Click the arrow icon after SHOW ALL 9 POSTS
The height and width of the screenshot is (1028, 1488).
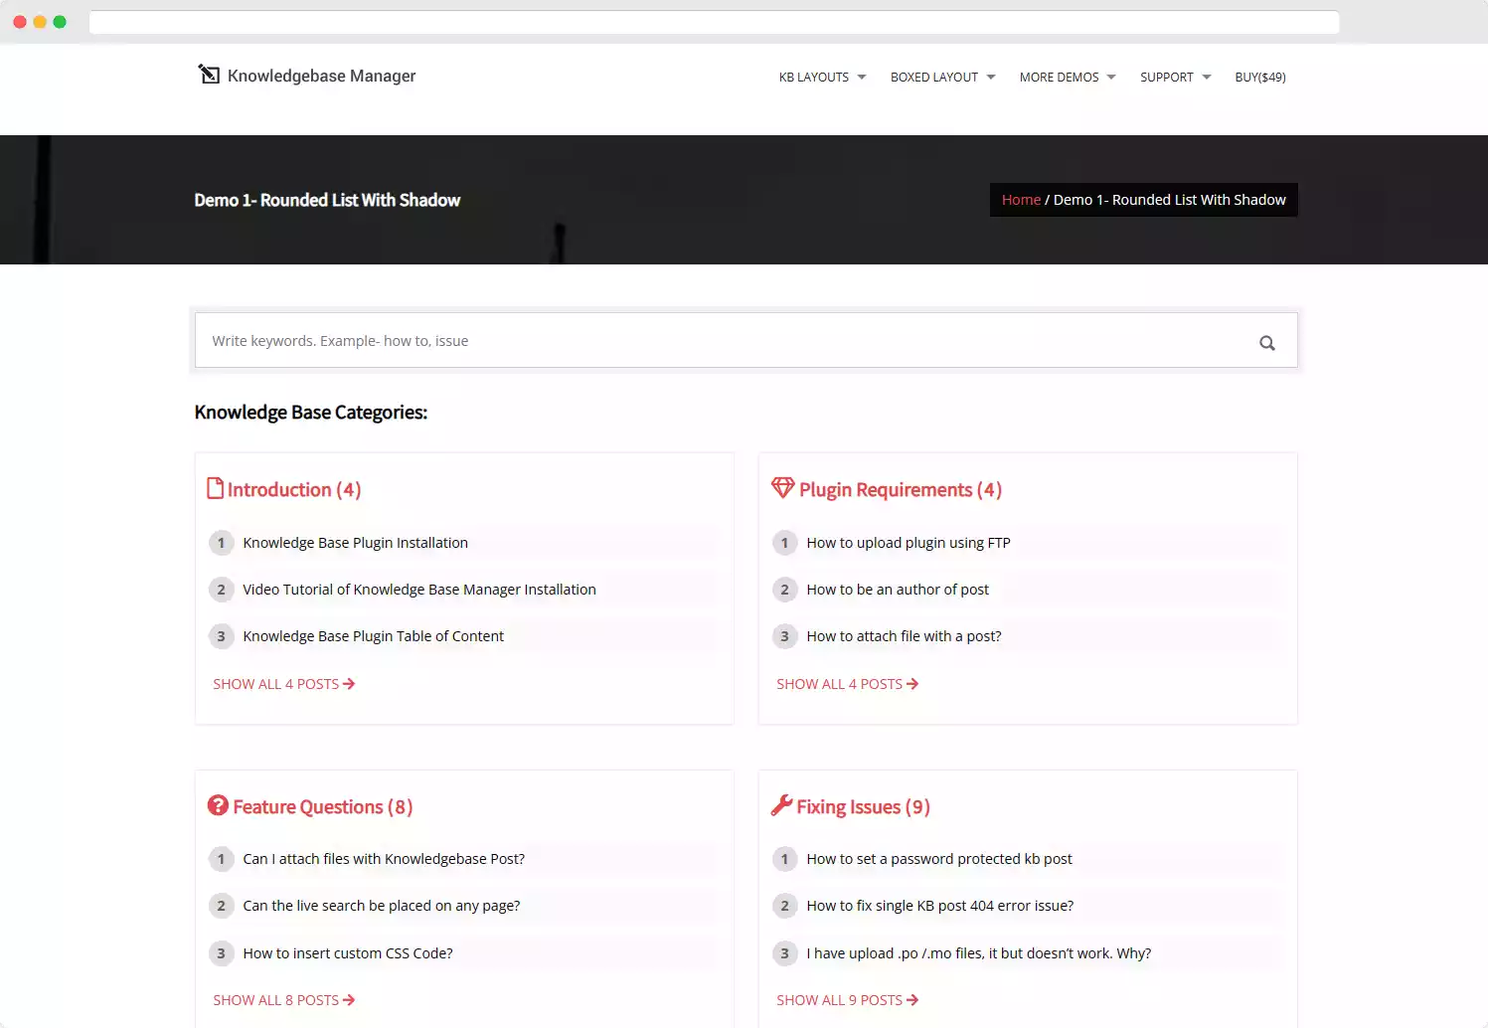911,999
